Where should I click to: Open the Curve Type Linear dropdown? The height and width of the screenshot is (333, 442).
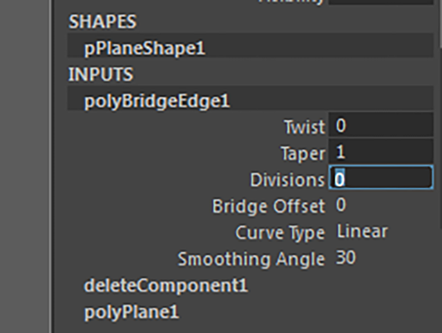click(x=362, y=231)
